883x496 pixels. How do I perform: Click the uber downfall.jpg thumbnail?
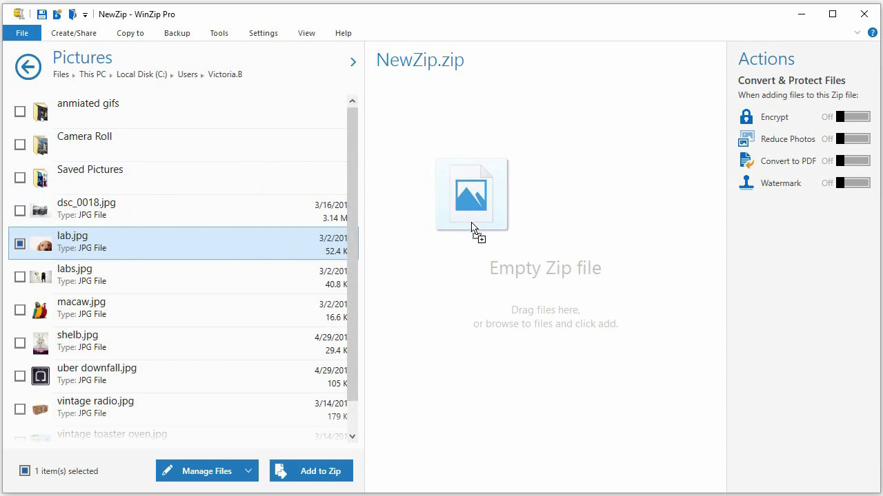41,376
